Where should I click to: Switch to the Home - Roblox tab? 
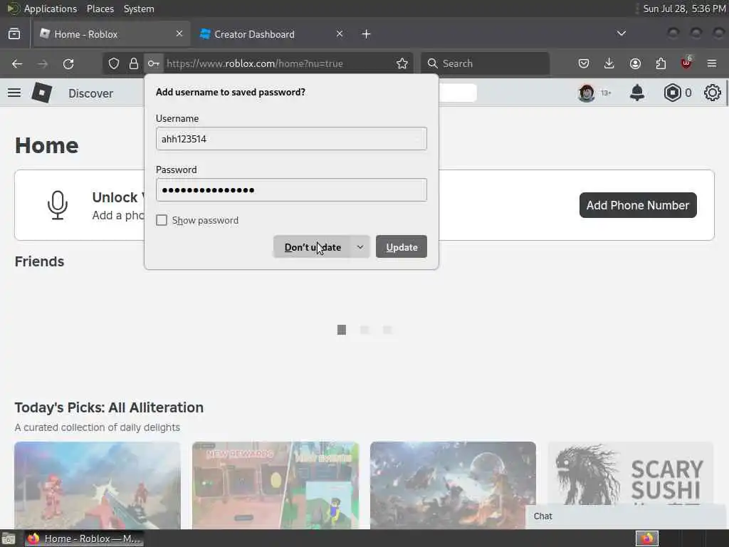pyautogui.click(x=112, y=34)
